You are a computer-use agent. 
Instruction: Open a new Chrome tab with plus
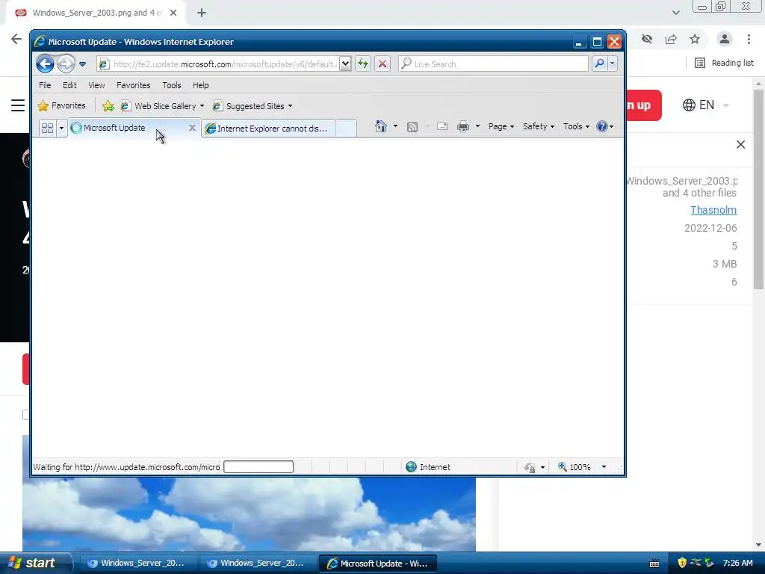click(x=202, y=13)
